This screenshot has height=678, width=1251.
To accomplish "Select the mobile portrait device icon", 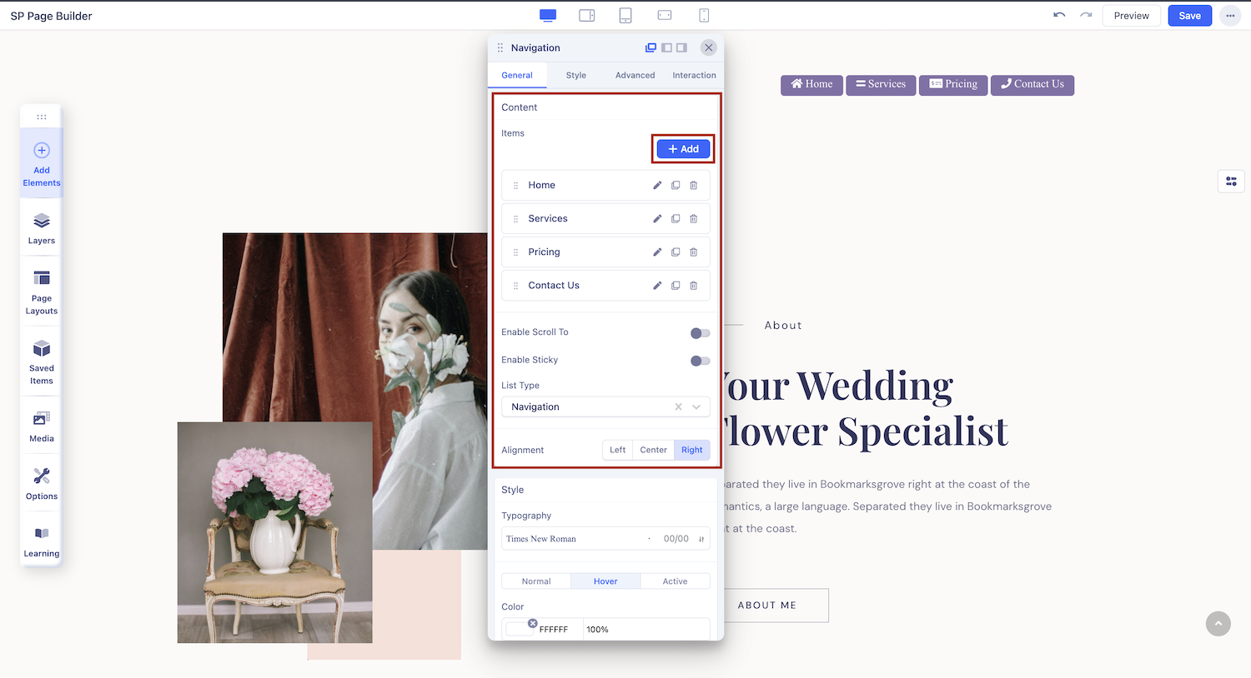I will [x=703, y=16].
